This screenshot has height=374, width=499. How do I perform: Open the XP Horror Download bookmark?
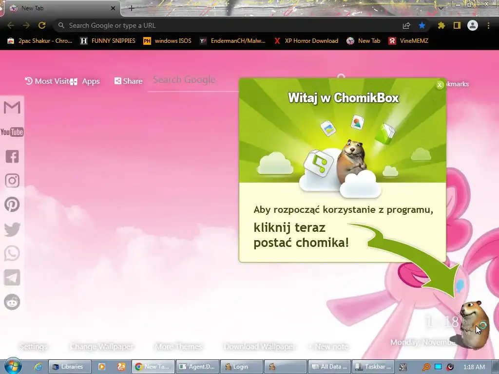click(306, 41)
